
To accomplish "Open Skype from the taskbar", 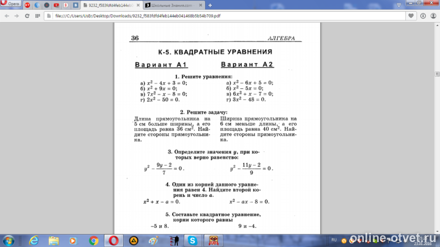I will pyautogui.click(x=193, y=241).
